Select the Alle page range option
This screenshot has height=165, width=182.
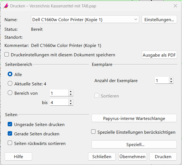click(x=10, y=74)
